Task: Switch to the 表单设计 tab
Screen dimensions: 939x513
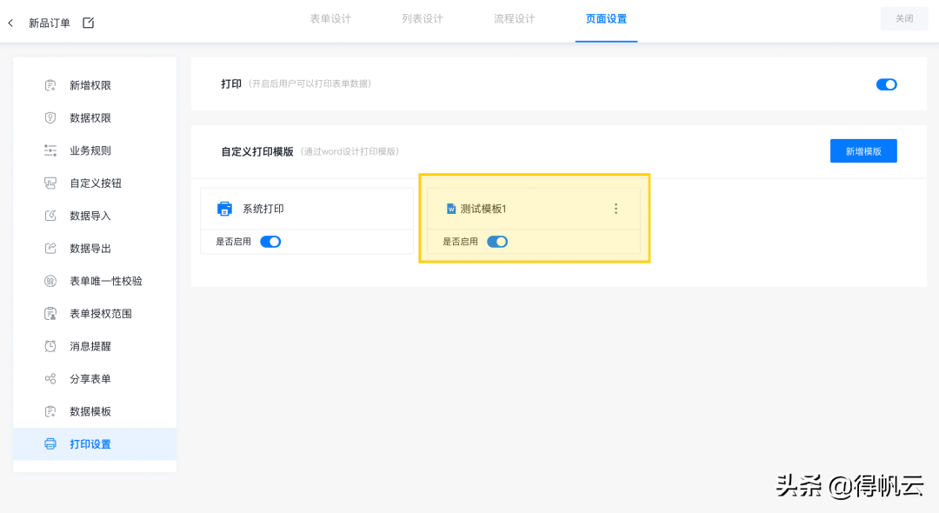Action: (330, 19)
